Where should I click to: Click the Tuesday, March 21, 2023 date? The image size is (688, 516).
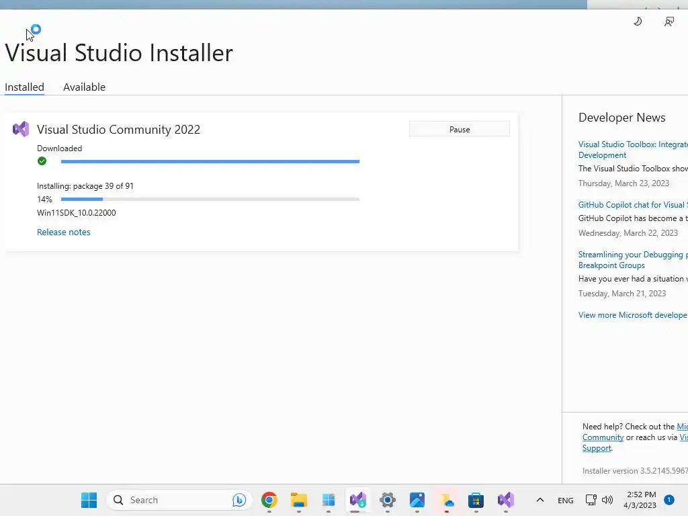point(622,294)
